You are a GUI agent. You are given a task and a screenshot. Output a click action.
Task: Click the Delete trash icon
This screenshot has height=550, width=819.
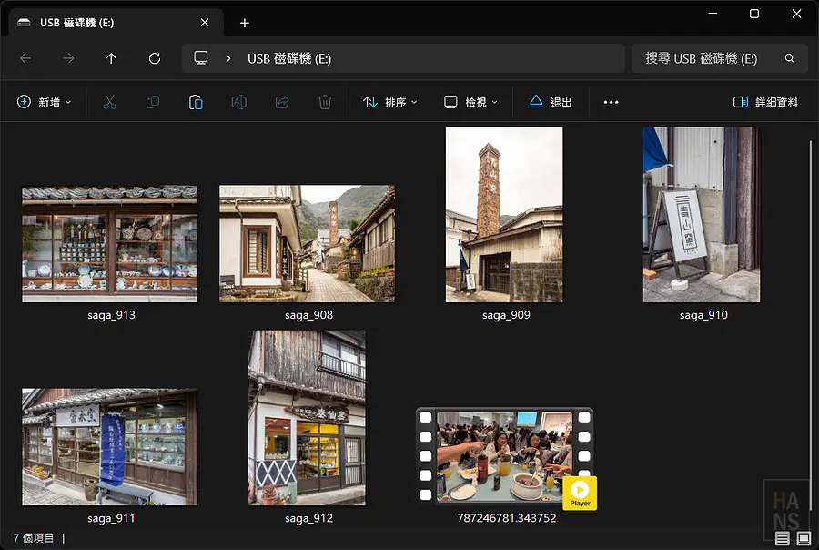pos(325,103)
